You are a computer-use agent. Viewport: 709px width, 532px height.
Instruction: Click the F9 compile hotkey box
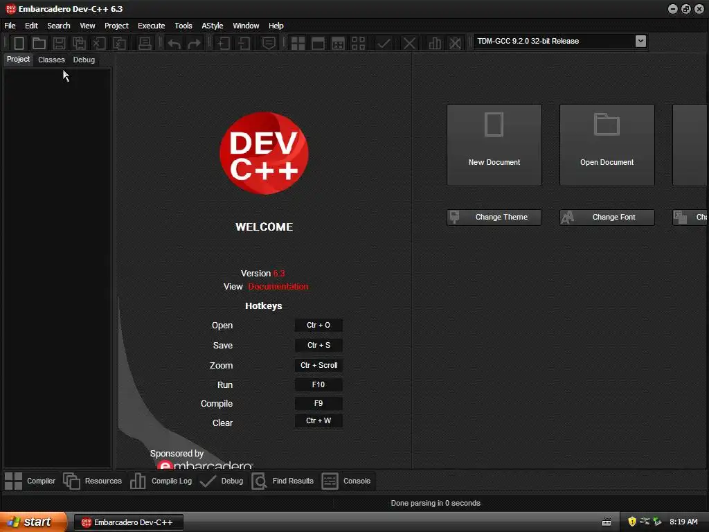(318, 403)
